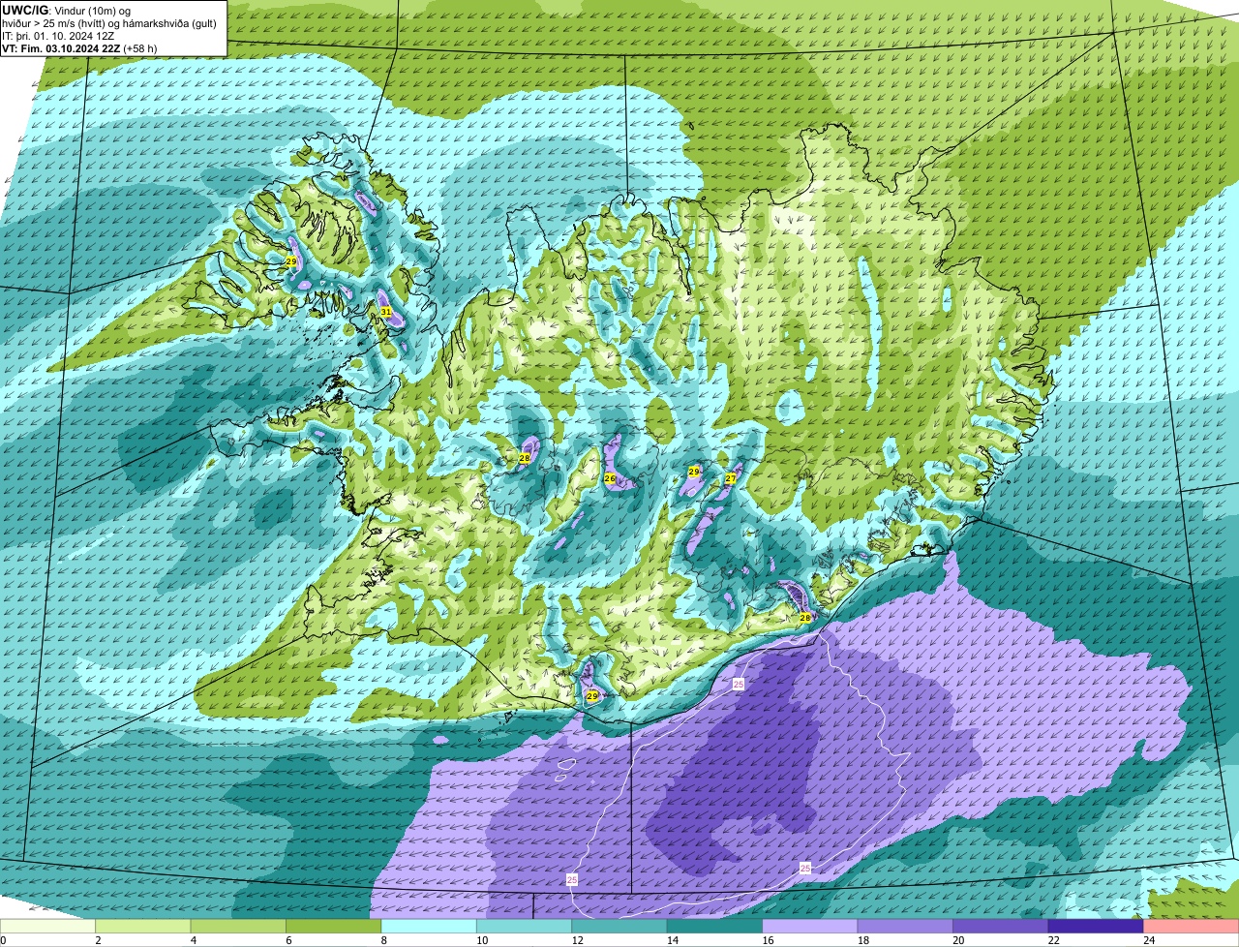Pick the 14–16 m/s dark teal legend swatch
Viewport: 1239px width, 947px height.
(x=715, y=927)
